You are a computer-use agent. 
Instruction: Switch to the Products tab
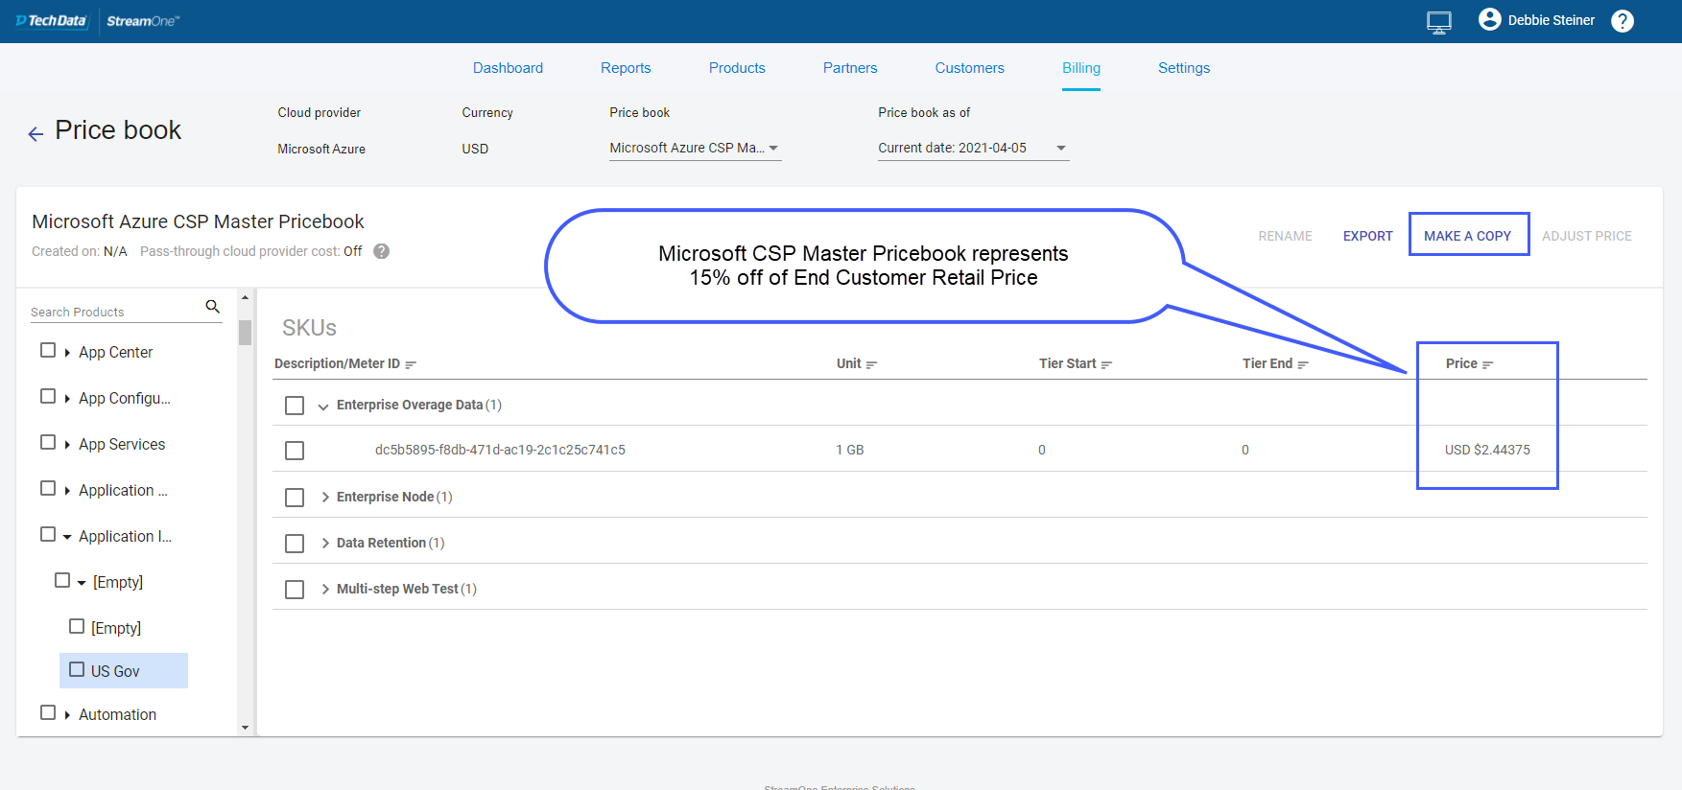[x=737, y=68]
